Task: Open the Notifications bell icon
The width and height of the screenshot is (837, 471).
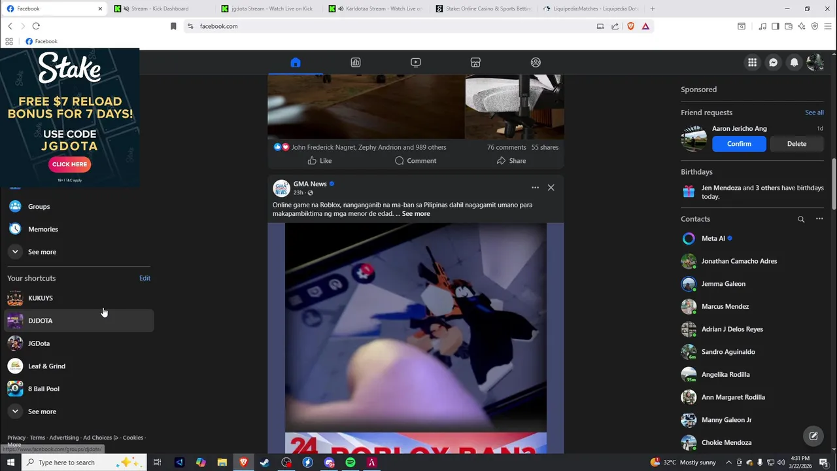Action: pyautogui.click(x=794, y=62)
